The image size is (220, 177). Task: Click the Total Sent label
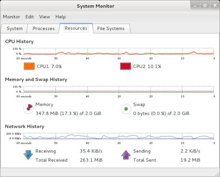coord(144,160)
